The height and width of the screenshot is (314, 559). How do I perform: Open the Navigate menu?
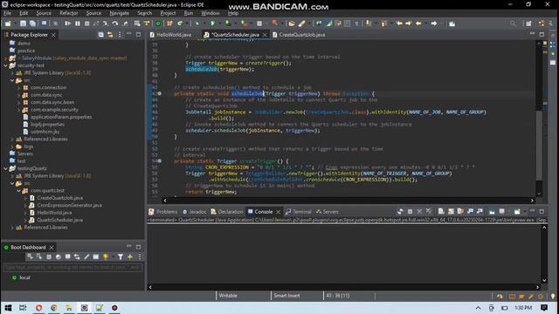point(120,13)
